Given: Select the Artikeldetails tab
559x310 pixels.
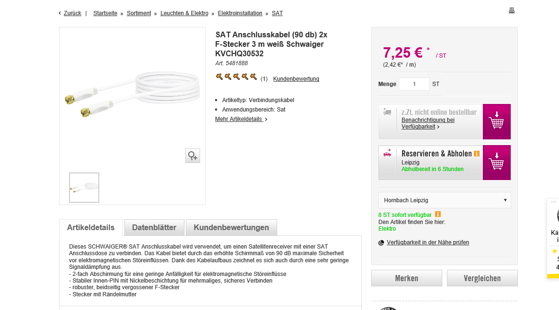Looking at the screenshot, I should tap(91, 227).
